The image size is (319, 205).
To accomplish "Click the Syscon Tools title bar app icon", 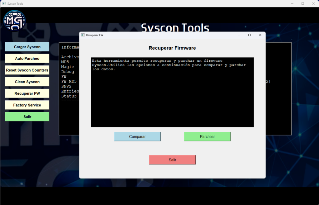I will (4, 3).
